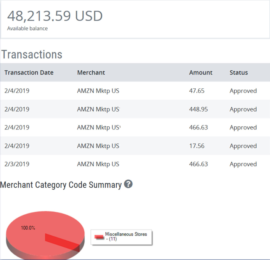Click the Available balance label

click(x=27, y=29)
